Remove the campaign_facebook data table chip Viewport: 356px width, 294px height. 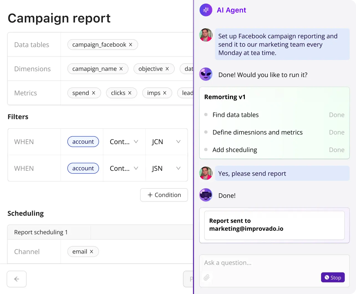pos(130,44)
